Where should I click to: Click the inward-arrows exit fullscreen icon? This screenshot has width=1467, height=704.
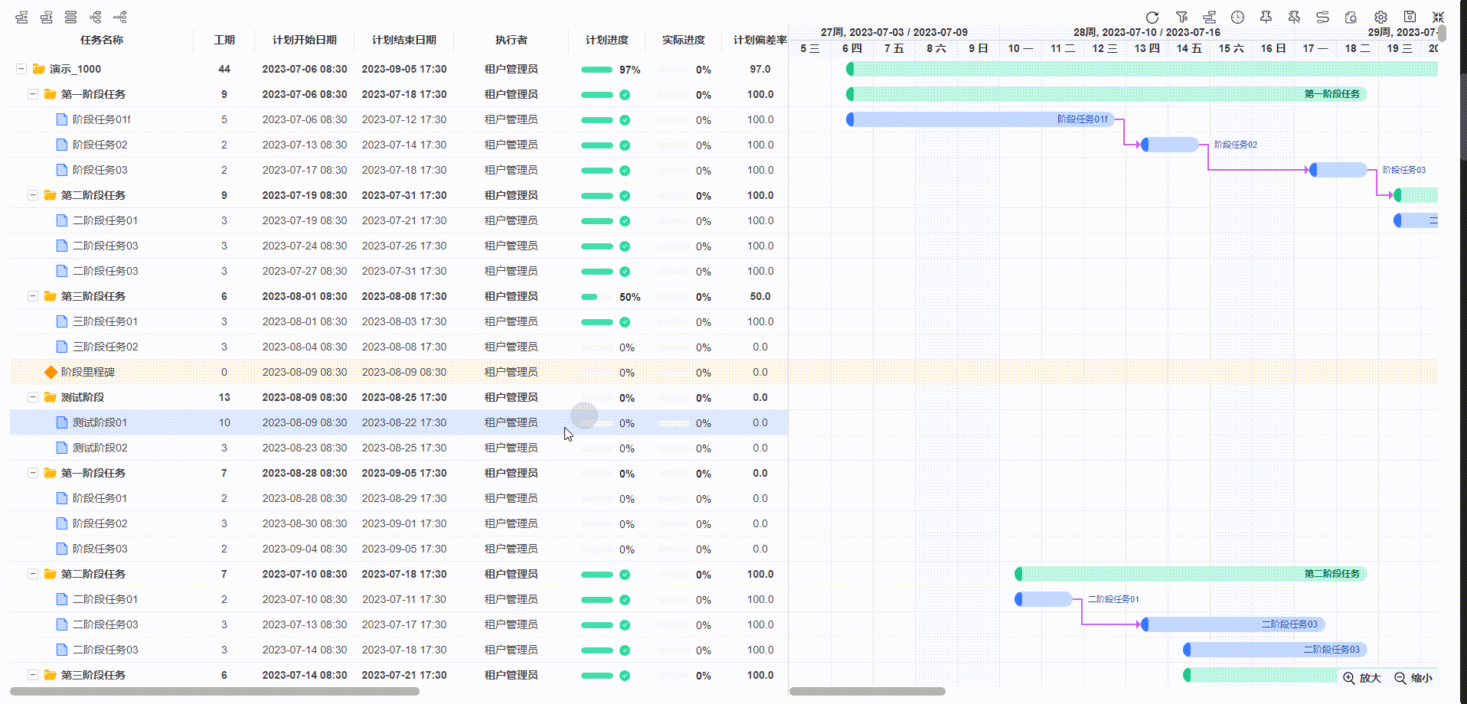(1438, 17)
